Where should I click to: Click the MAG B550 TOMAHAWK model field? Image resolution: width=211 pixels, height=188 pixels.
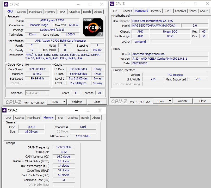pyautogui.click(x=156, y=26)
